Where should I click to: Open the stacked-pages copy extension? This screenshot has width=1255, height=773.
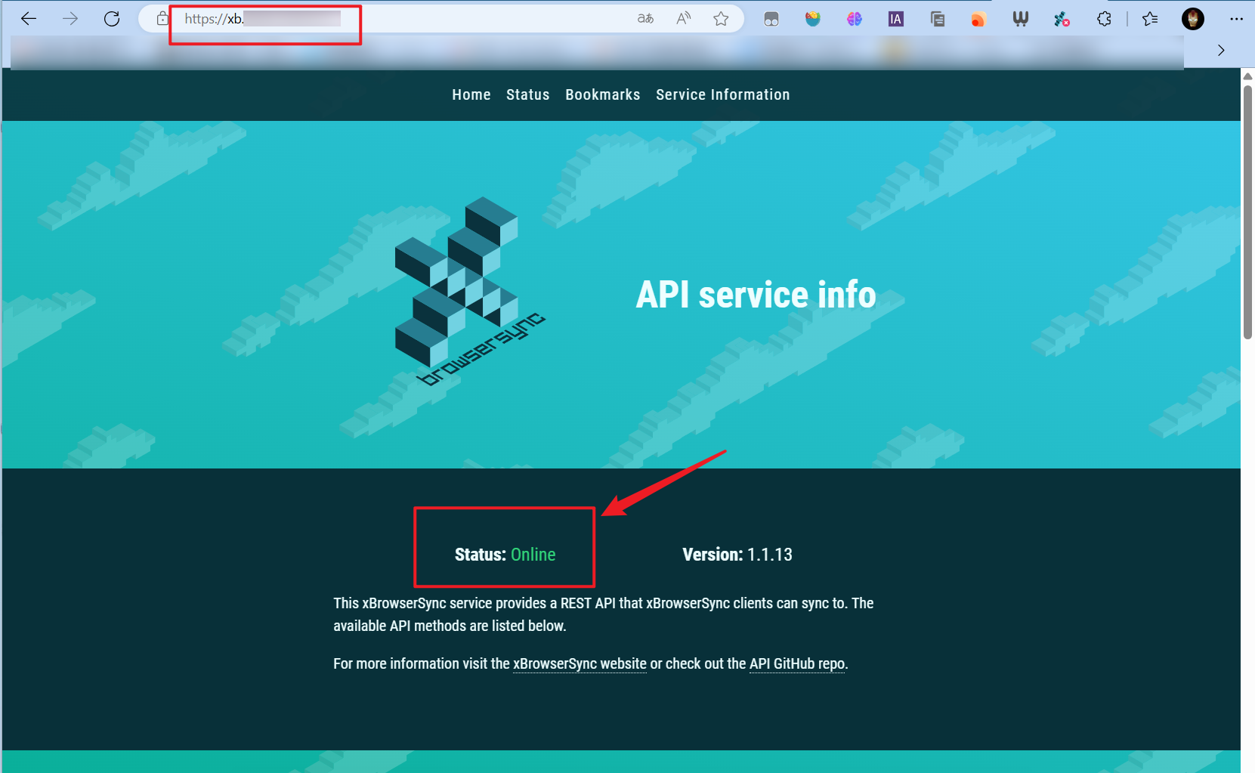[938, 20]
